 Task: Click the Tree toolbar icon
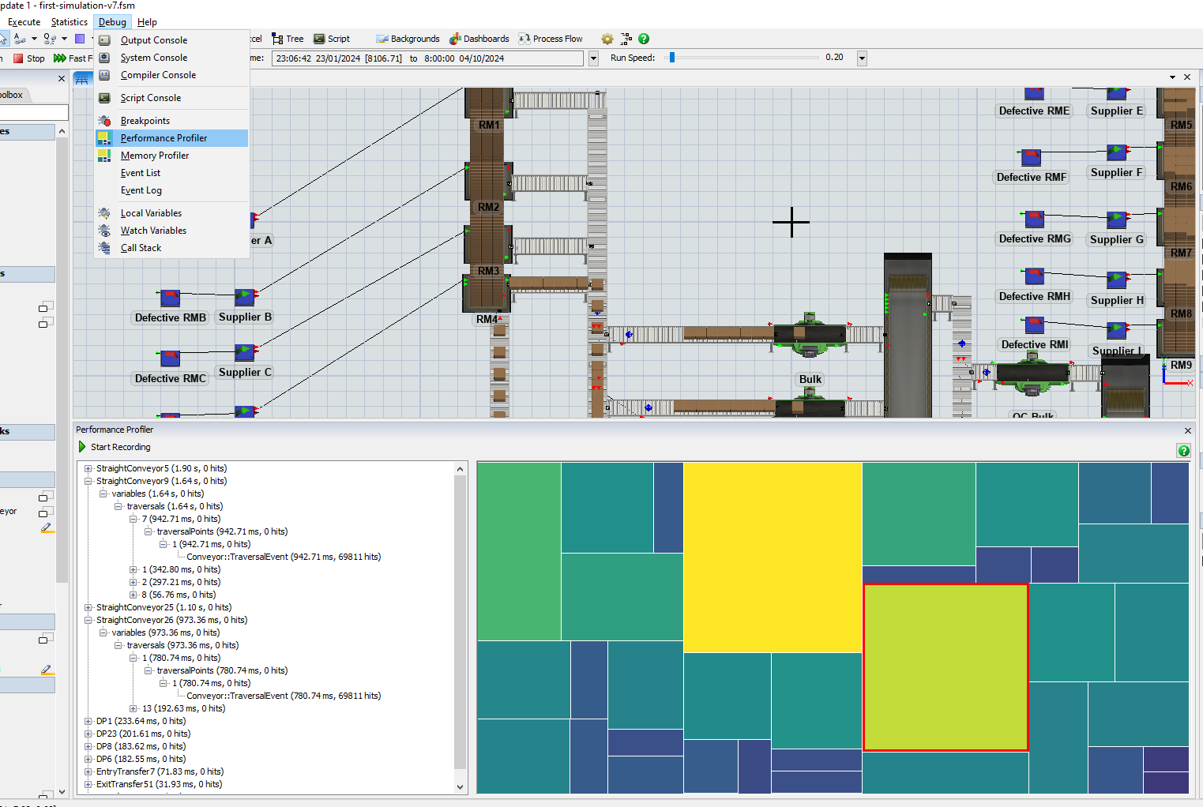(288, 39)
